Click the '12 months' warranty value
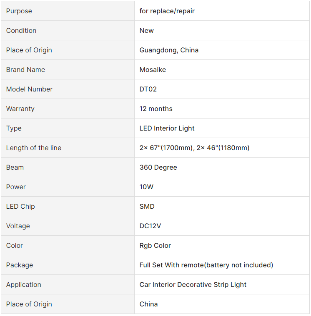Viewport: 311px width, 316px height. click(x=156, y=109)
